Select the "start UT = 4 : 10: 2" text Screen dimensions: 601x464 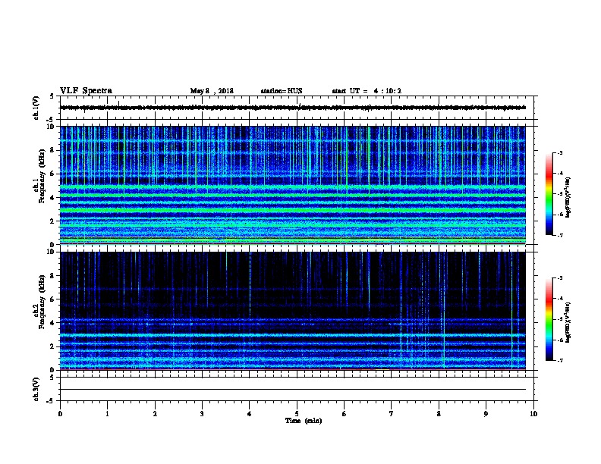[367, 91]
